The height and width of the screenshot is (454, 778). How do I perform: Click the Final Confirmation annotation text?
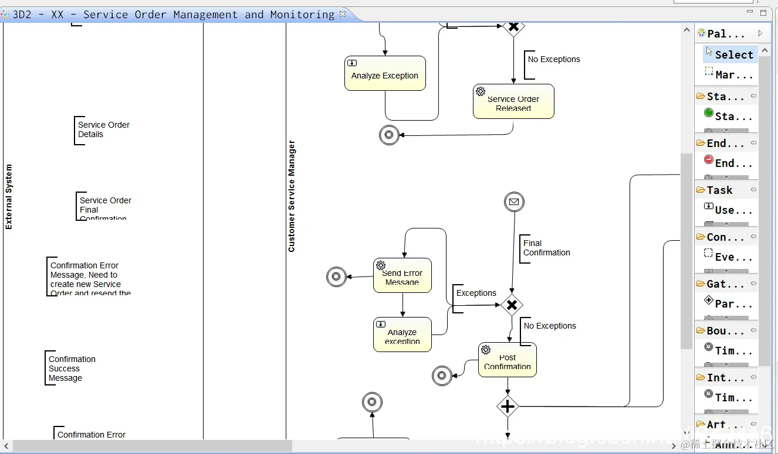[x=546, y=248]
